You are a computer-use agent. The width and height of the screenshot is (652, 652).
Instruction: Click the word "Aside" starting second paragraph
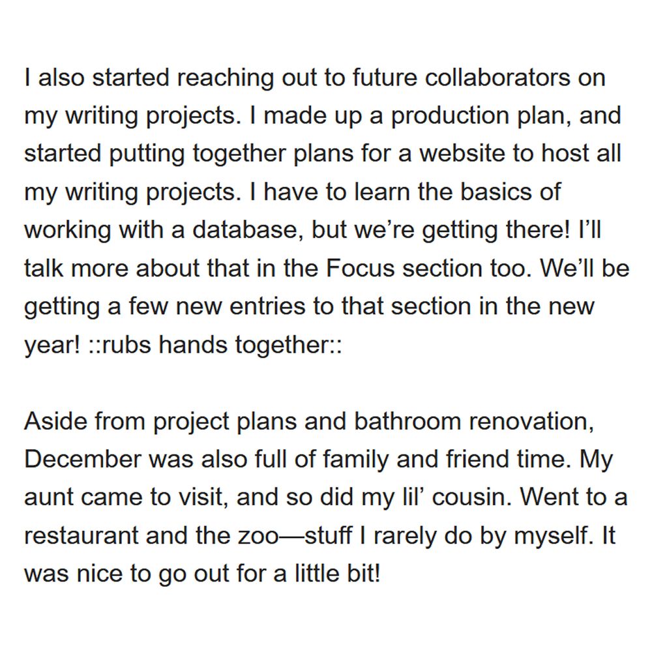[55, 421]
